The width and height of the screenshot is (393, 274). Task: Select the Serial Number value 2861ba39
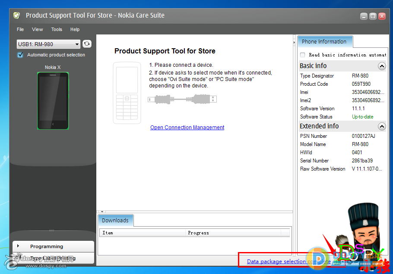click(362, 161)
